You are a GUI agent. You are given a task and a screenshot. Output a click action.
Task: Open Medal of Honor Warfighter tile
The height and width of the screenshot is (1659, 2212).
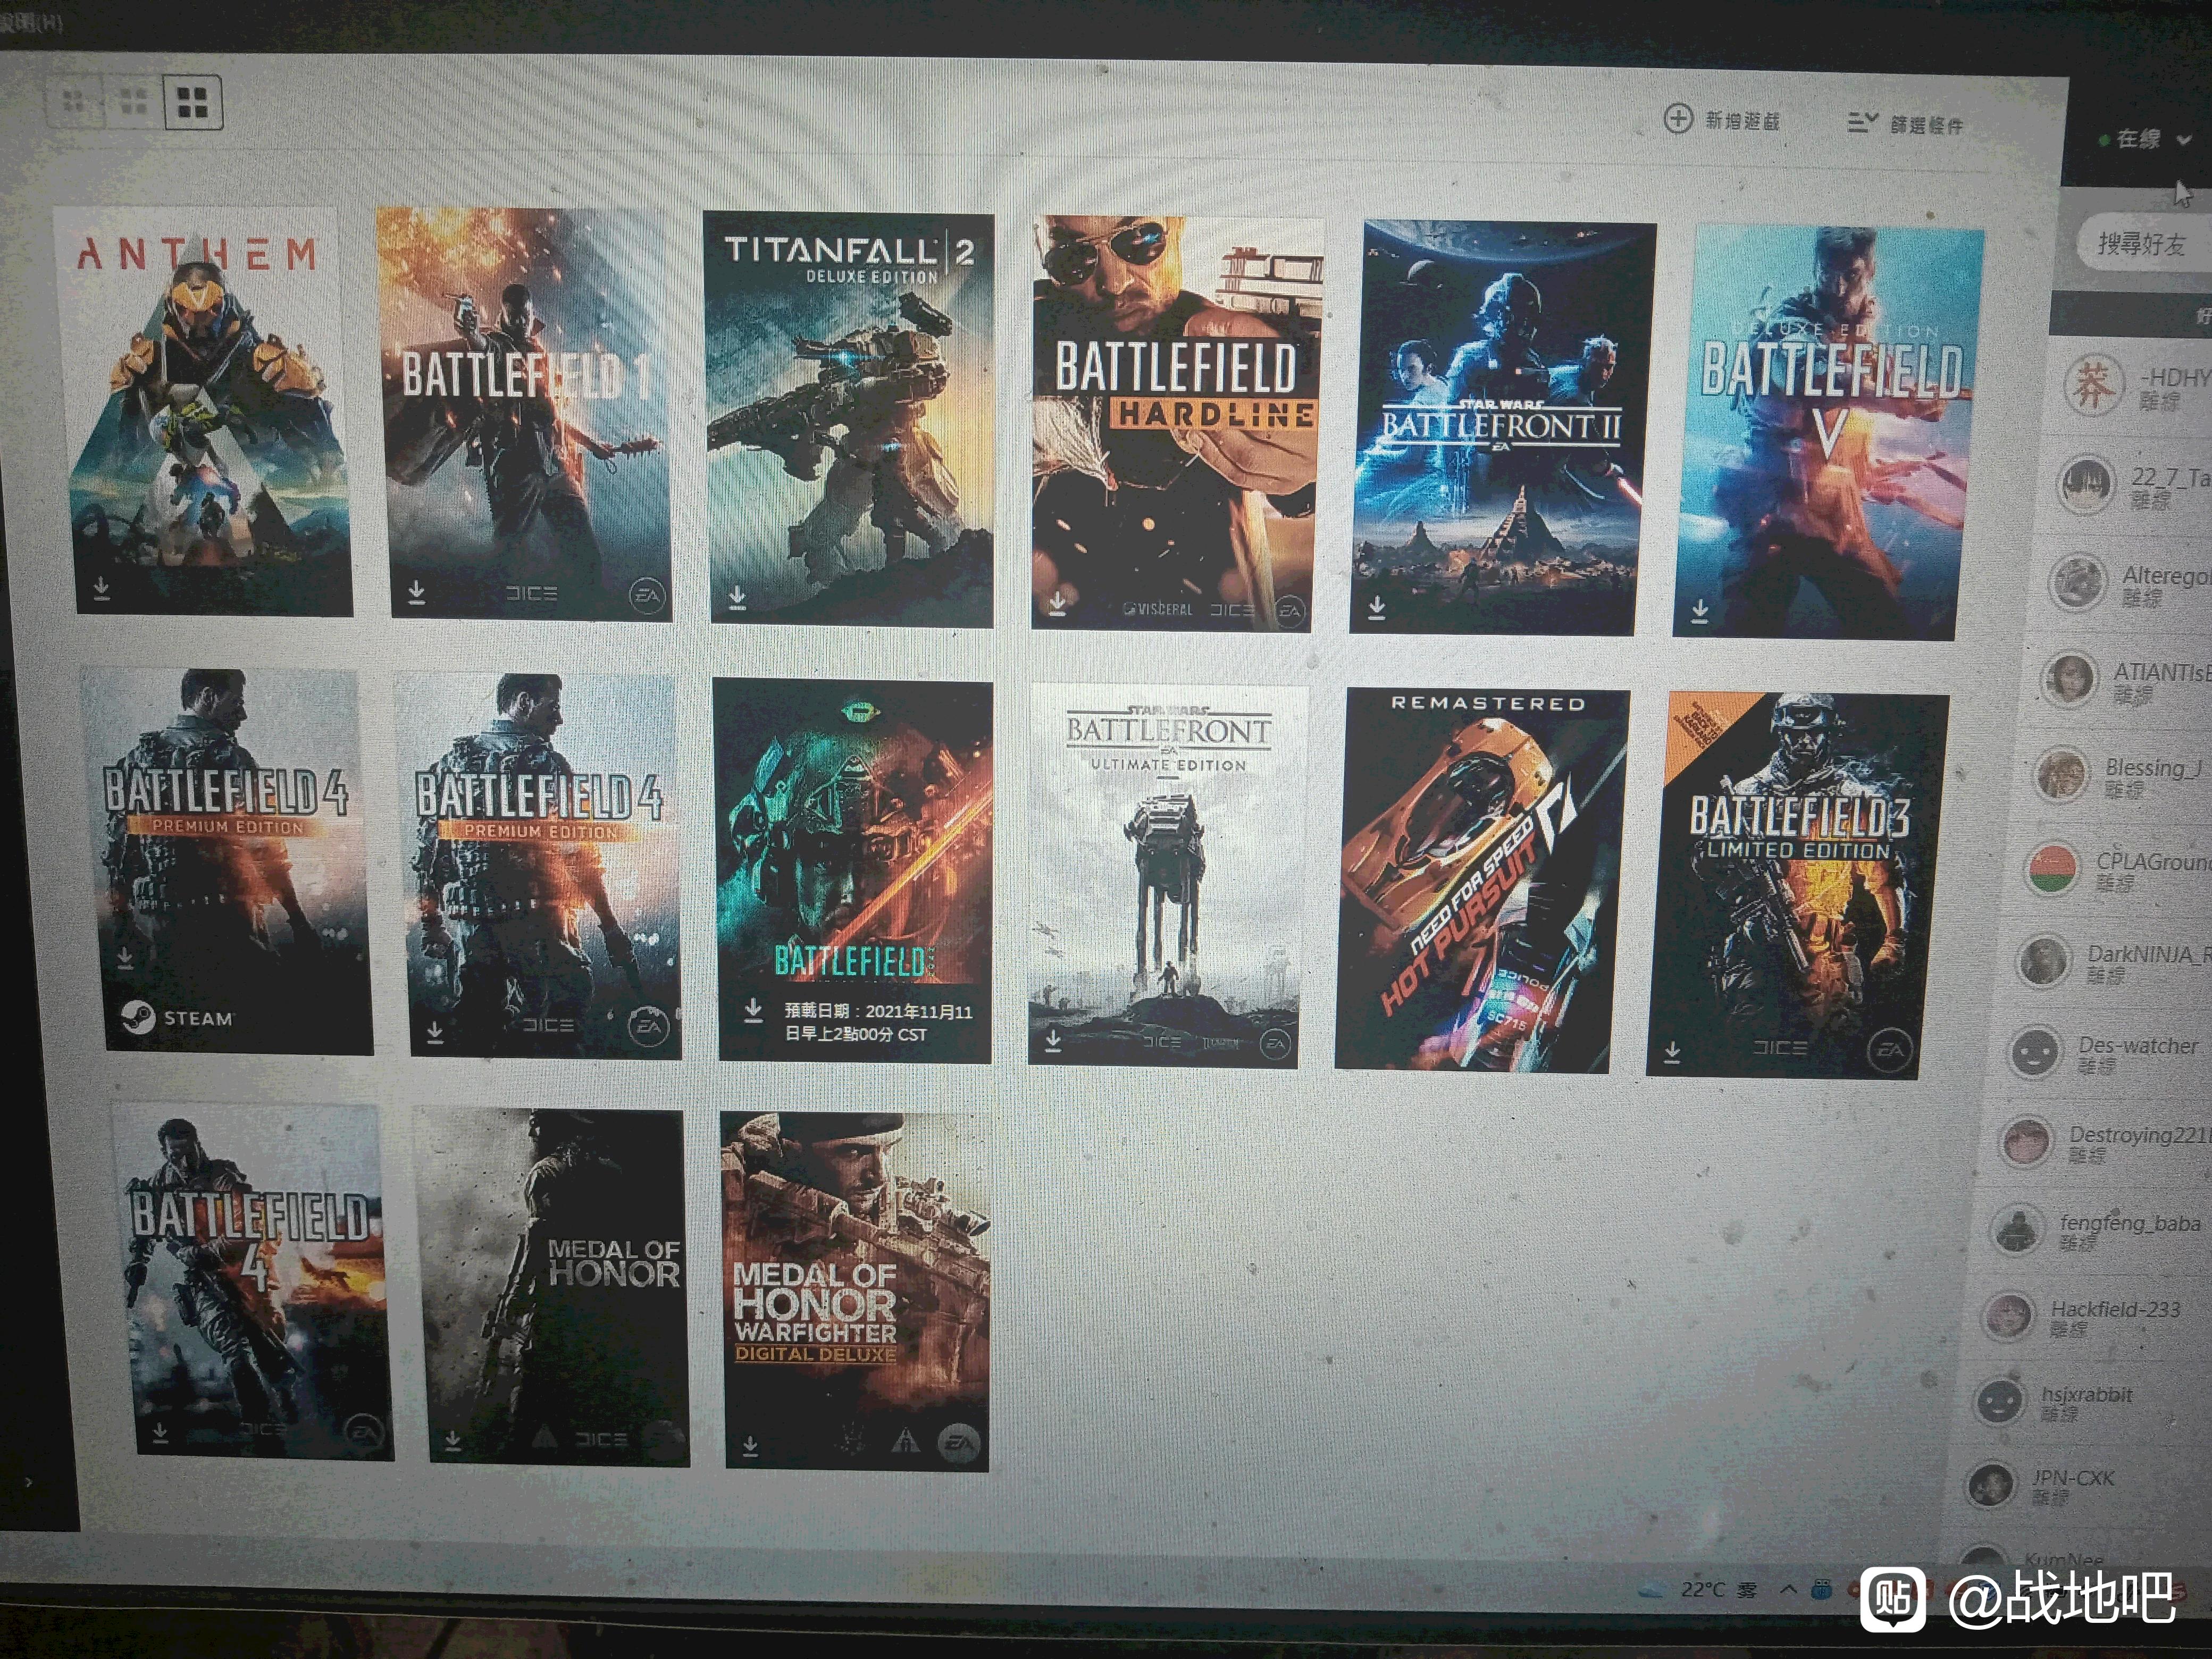pyautogui.click(x=856, y=1291)
